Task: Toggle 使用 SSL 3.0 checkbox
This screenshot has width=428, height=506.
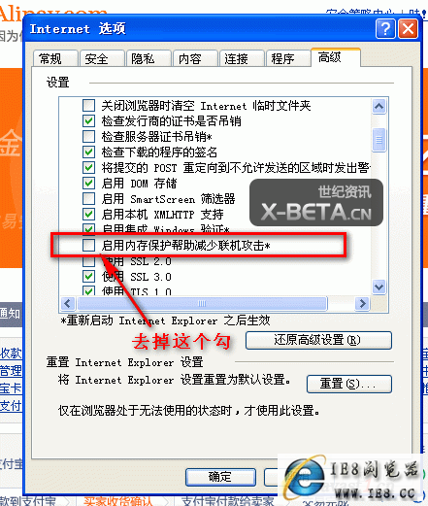Action: coord(88,277)
